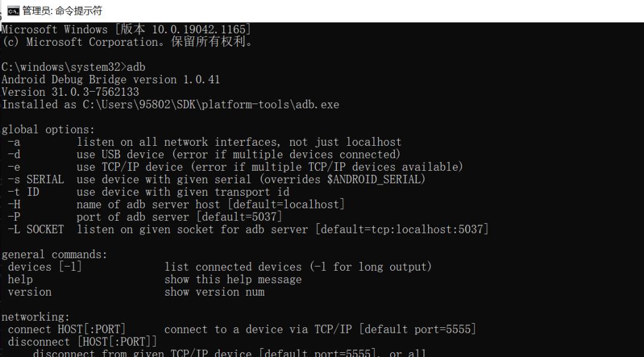Click the "connect HOST[:PORT]" command entry
The height and width of the screenshot is (357, 644).
pos(67,329)
